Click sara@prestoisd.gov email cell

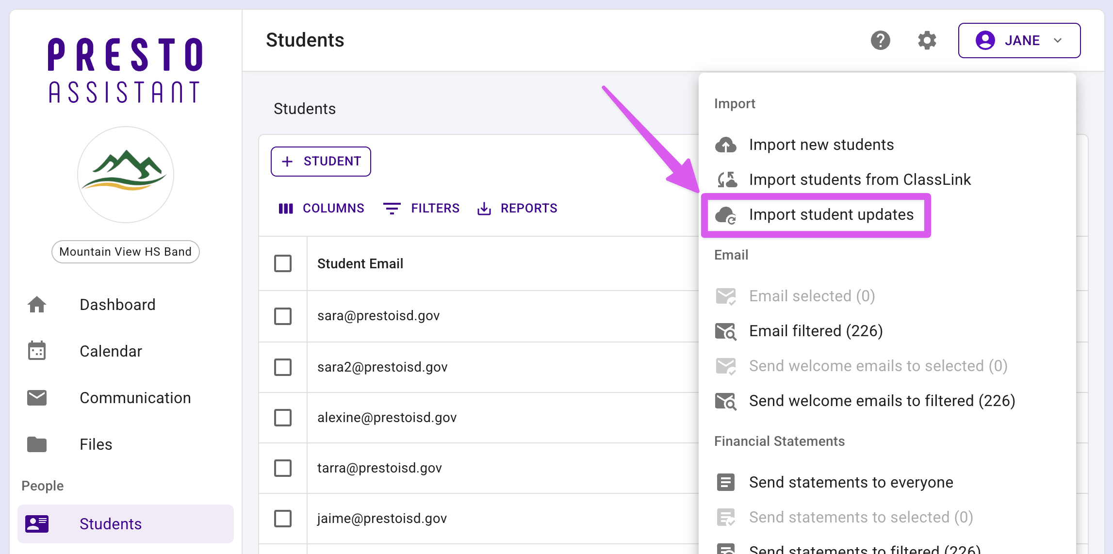(x=378, y=316)
